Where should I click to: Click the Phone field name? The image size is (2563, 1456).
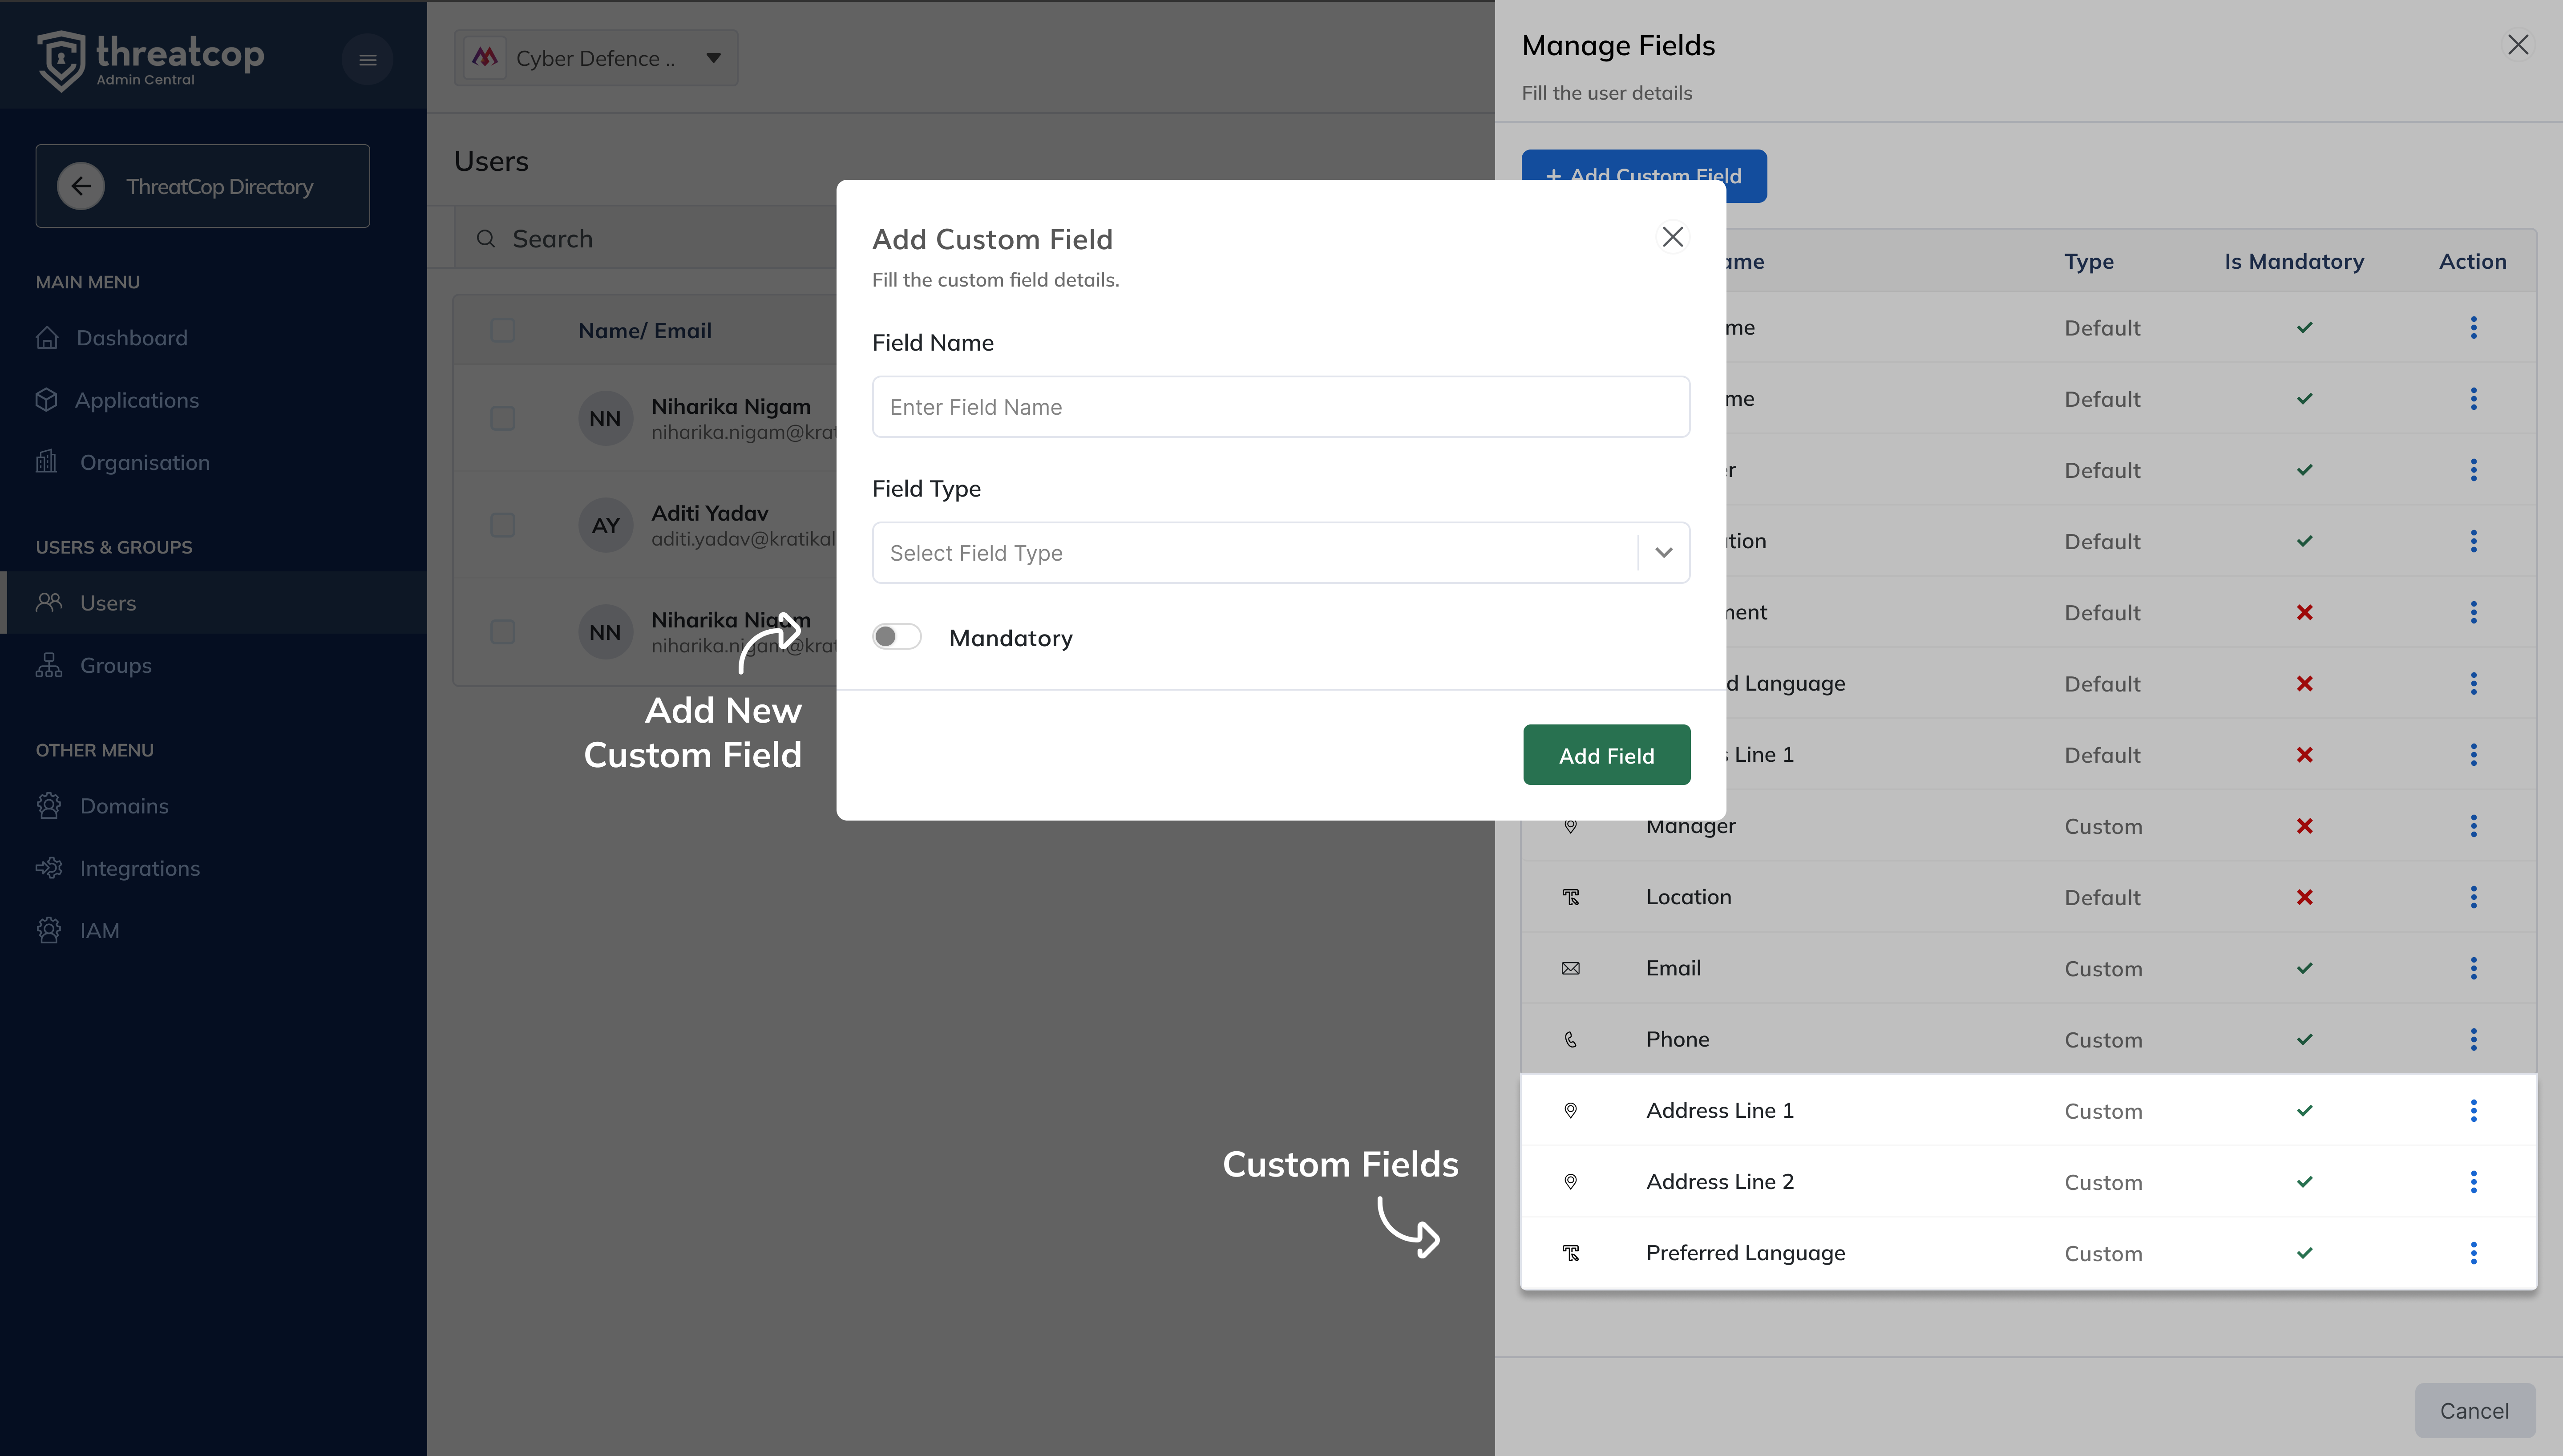1678,1039
